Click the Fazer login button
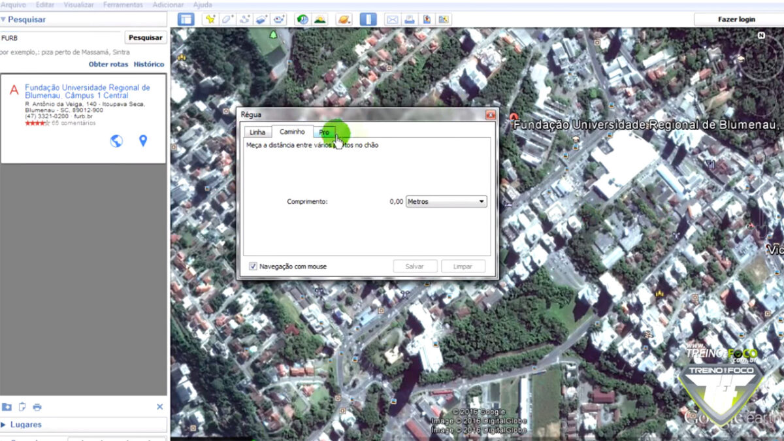The height and width of the screenshot is (441, 784). point(736,20)
